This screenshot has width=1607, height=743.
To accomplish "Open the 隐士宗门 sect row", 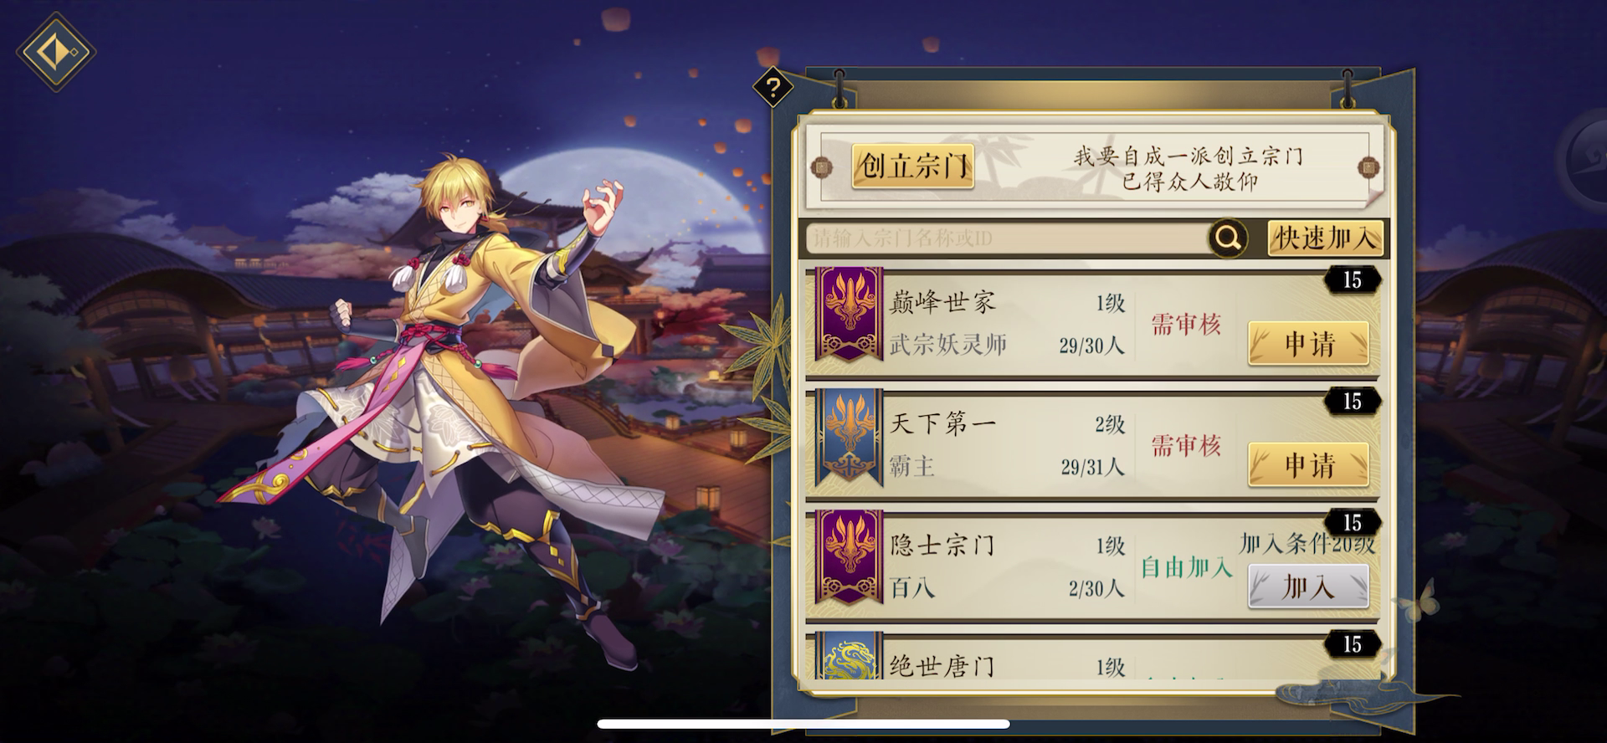I will (x=1092, y=566).
